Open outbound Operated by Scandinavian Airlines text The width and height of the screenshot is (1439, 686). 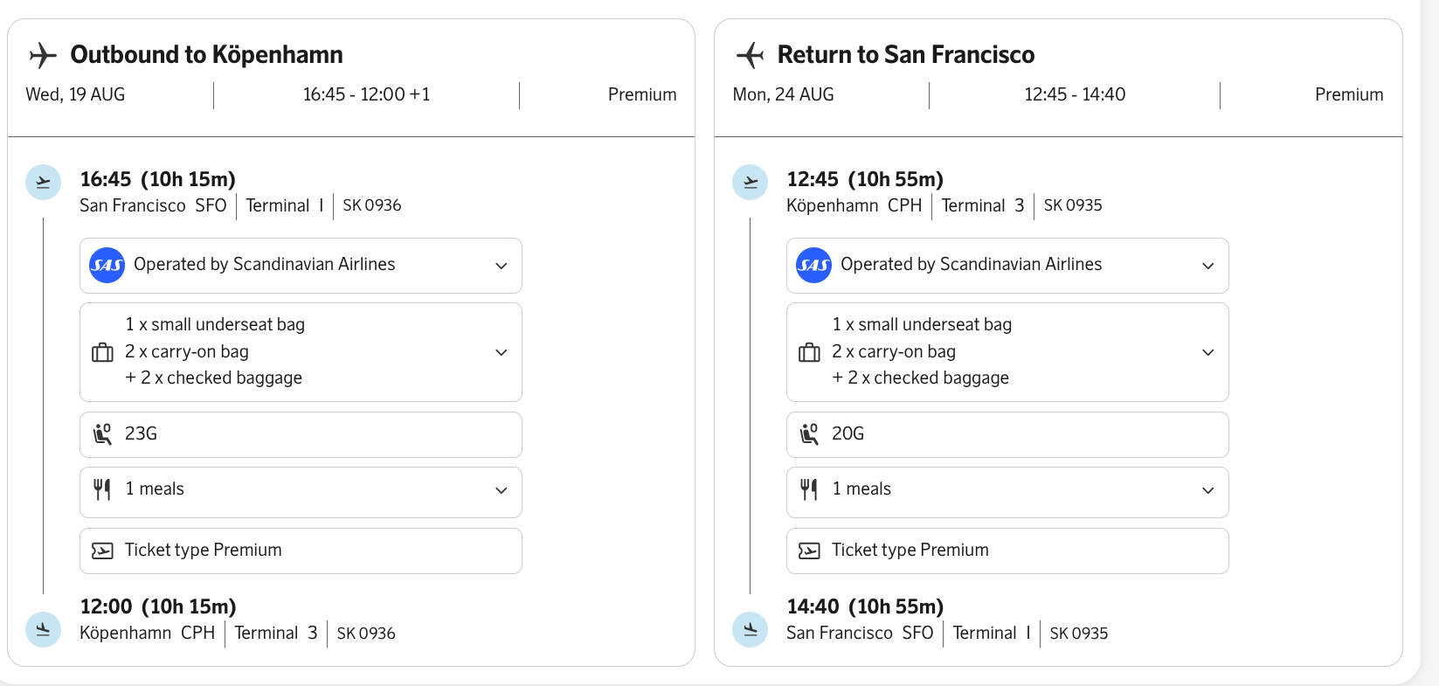265,264
